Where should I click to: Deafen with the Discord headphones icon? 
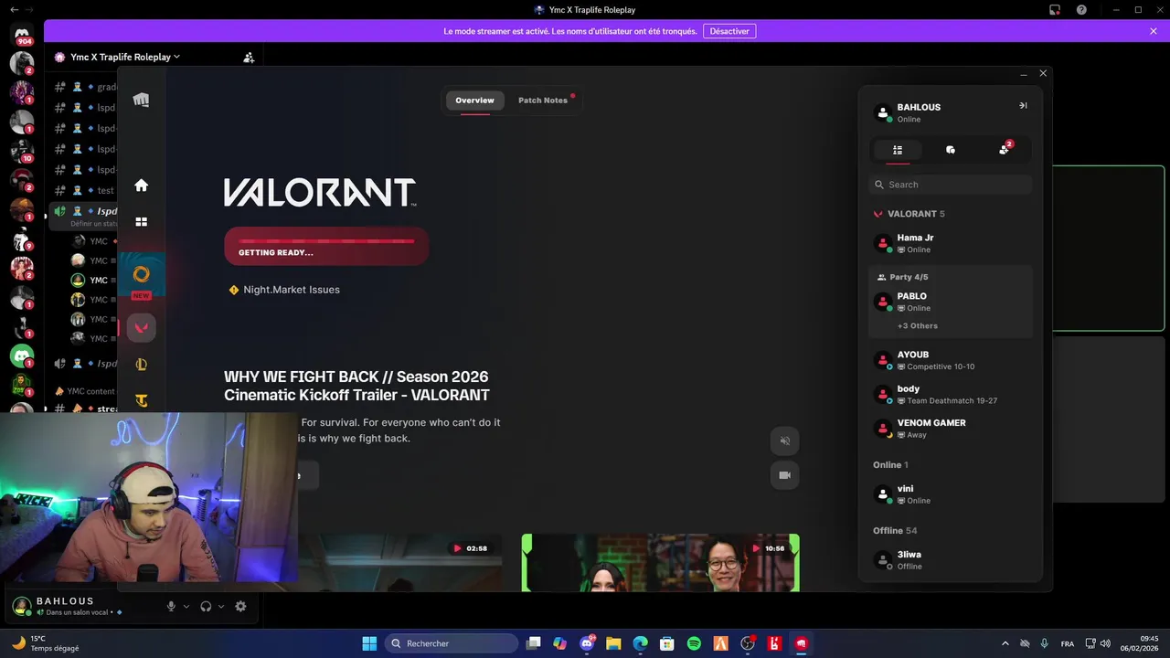click(206, 606)
